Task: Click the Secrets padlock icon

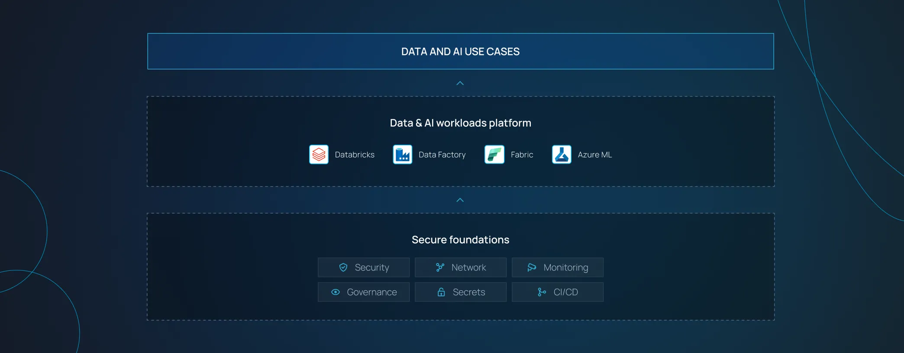Action: [441, 292]
